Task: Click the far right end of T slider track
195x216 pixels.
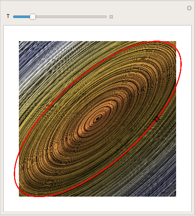Action: tap(106, 17)
